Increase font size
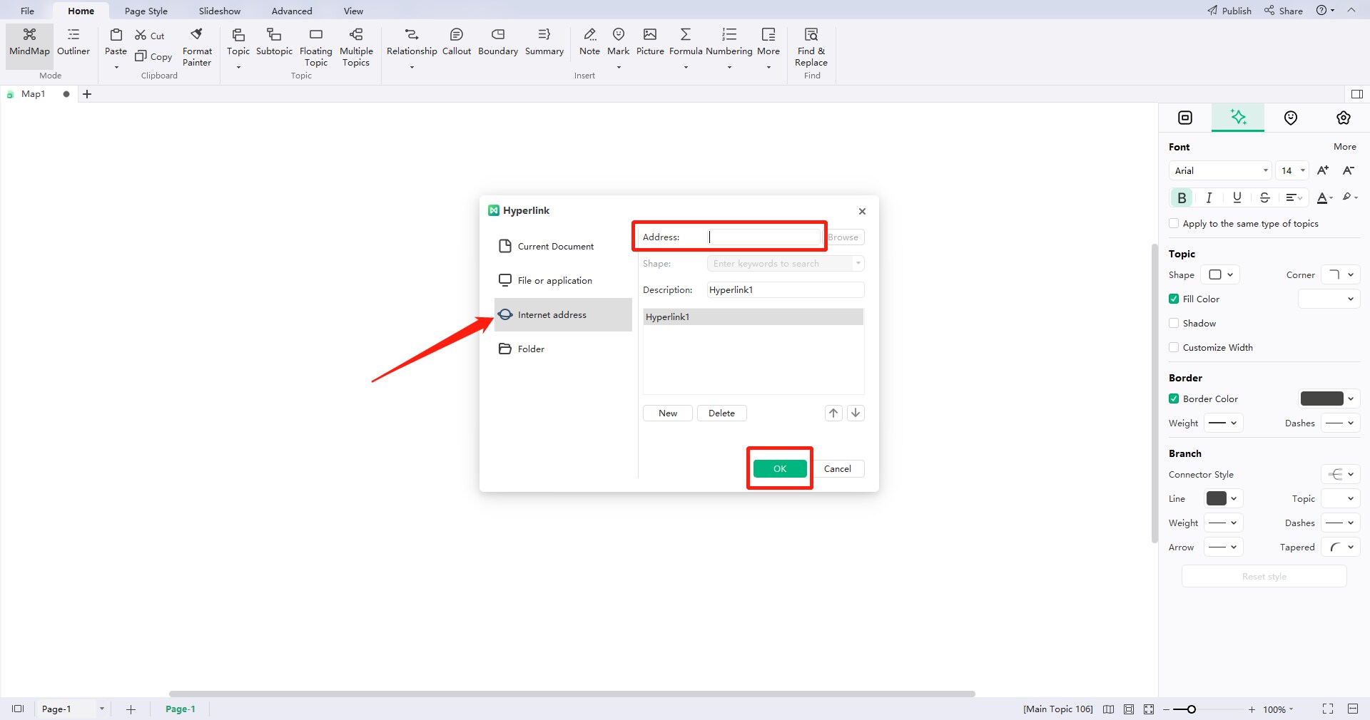Screen dimensions: 1370x720 (1323, 170)
